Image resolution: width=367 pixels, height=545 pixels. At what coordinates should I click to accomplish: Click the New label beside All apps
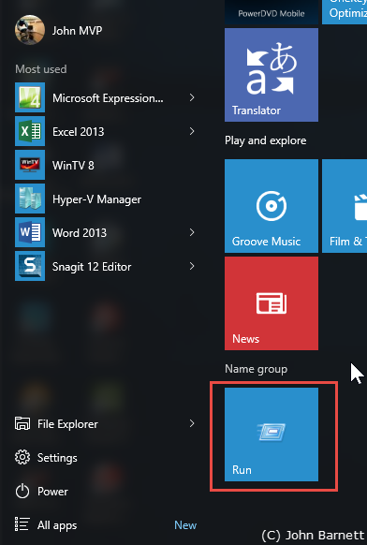tap(185, 524)
